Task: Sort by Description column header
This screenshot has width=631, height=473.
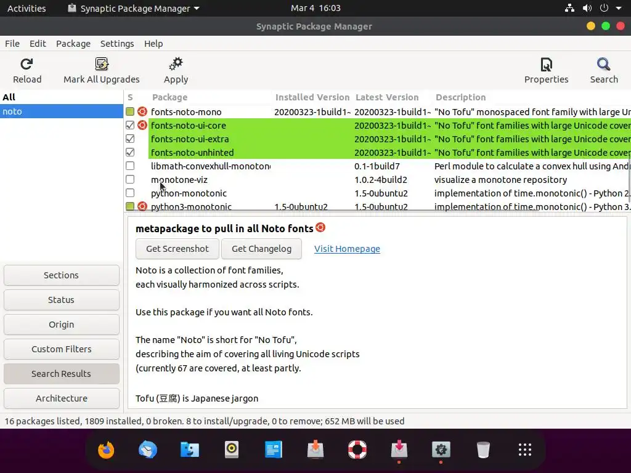Action: coord(461,97)
